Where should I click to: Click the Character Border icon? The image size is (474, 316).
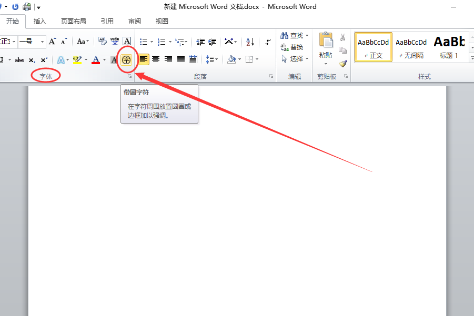pos(127,42)
